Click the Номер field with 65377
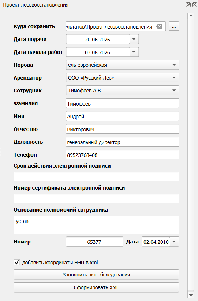Viewport: 198px width, 301px height. point(94,242)
